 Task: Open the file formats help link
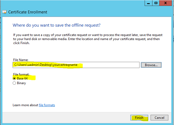pyautogui.click(x=47, y=105)
